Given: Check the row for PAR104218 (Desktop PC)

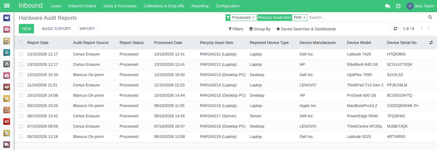Looking at the screenshot, I should [x=21, y=126].
